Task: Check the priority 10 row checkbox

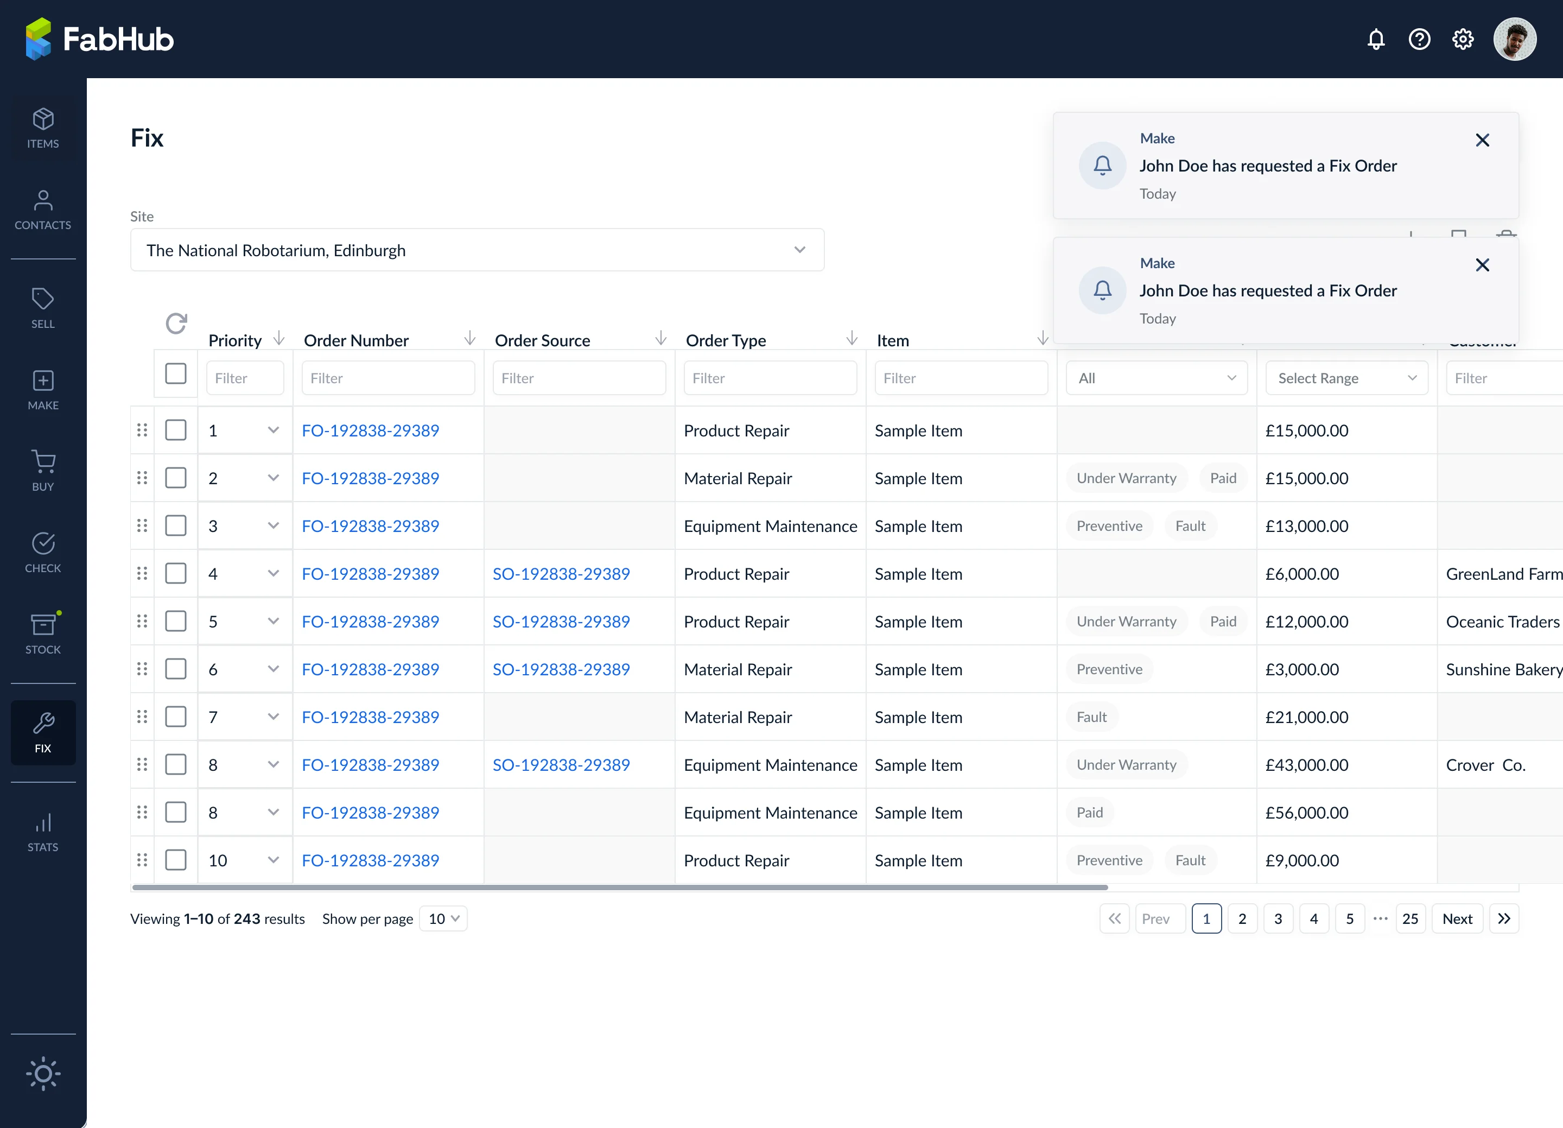Action: tap(176, 860)
